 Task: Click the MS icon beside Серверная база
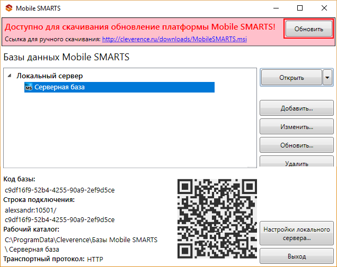(x=29, y=87)
